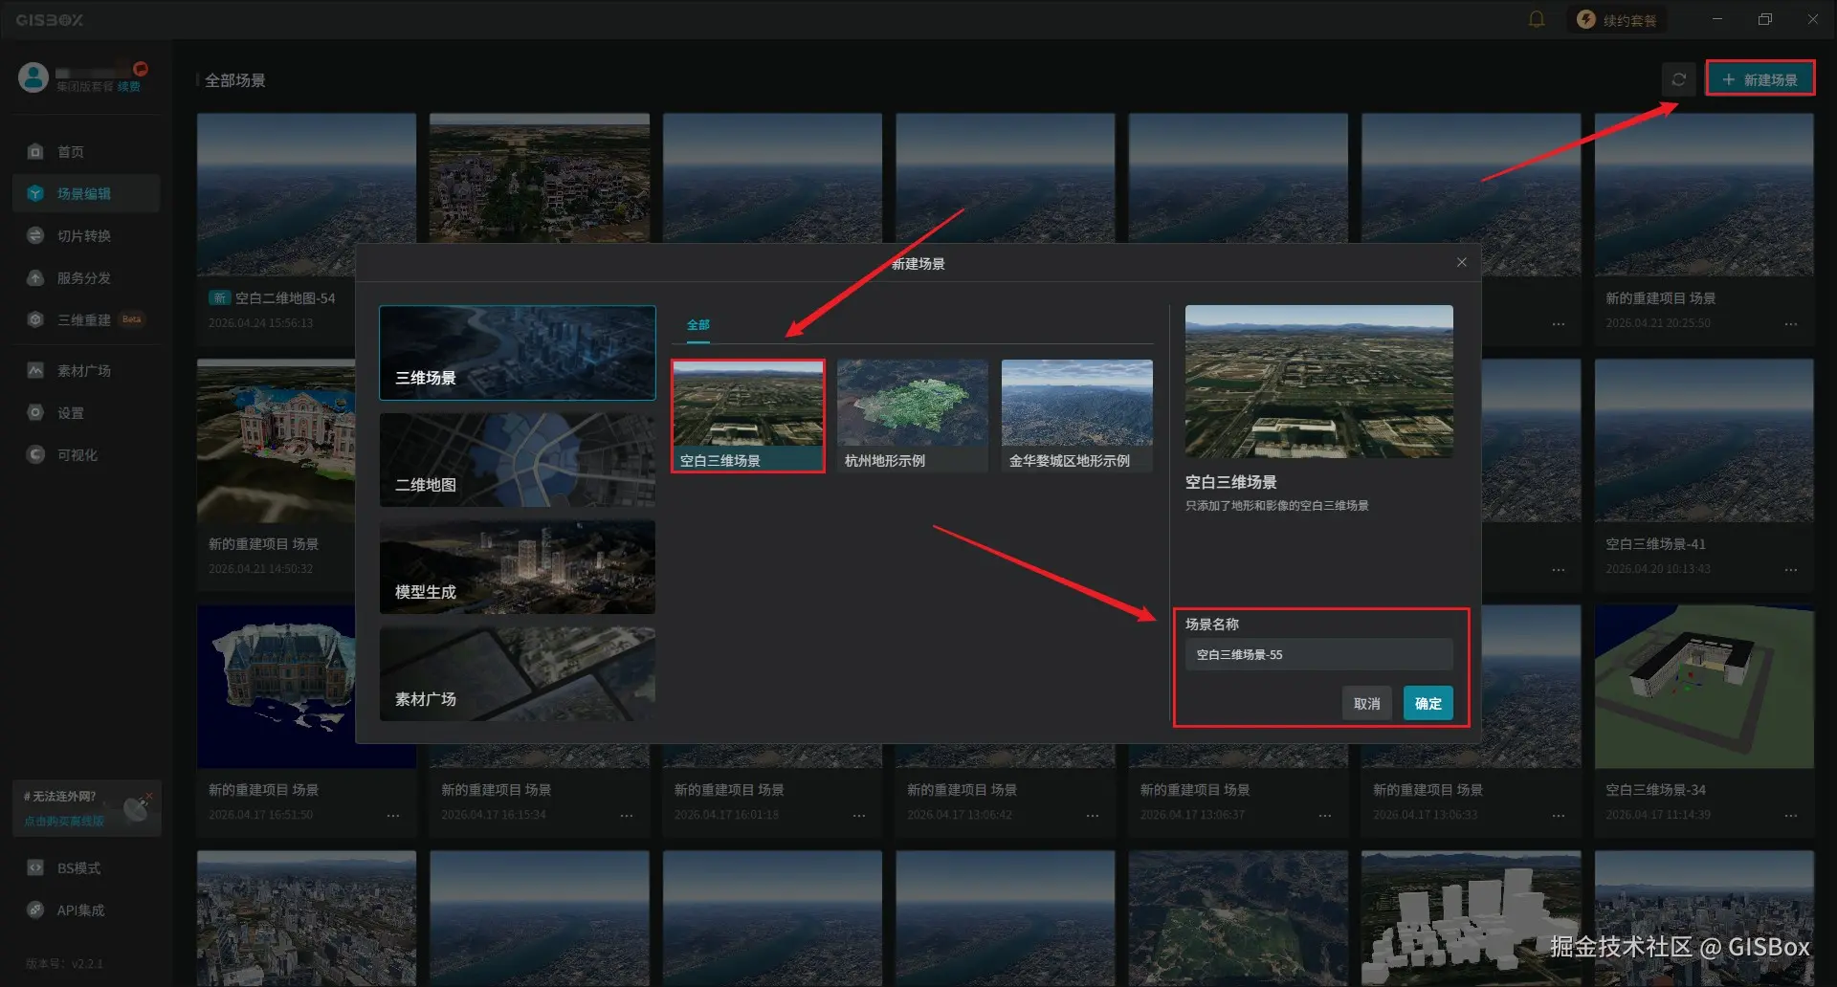Screen dimensions: 1837x987
Task: Select the 素材广场 category card in dialog
Action: click(x=518, y=674)
